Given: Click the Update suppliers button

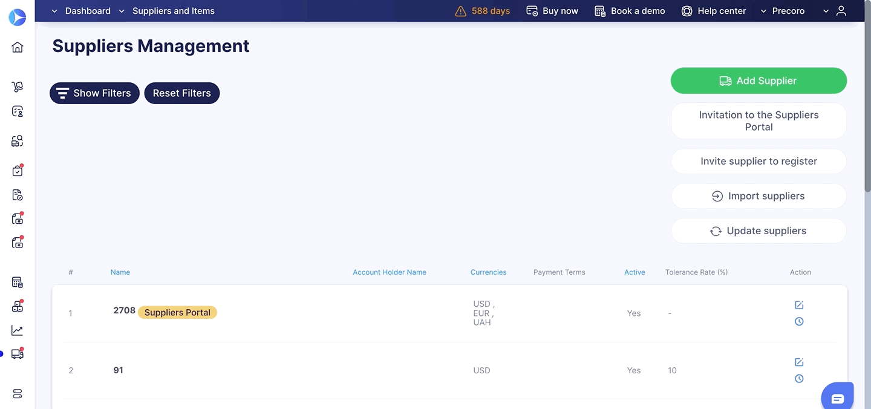Looking at the screenshot, I should tap(758, 231).
